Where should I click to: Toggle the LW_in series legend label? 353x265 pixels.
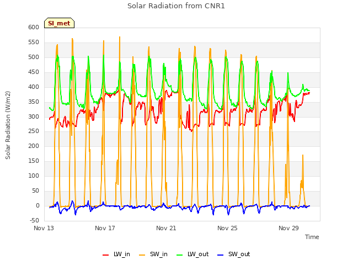[122, 254]
